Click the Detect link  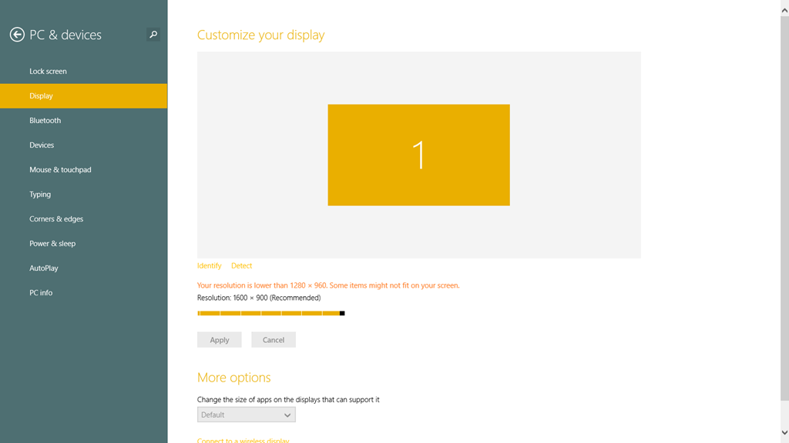241,266
